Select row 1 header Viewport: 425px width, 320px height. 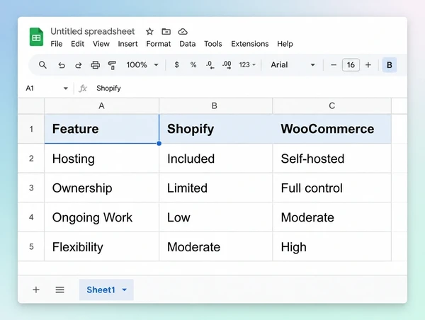(x=31, y=129)
